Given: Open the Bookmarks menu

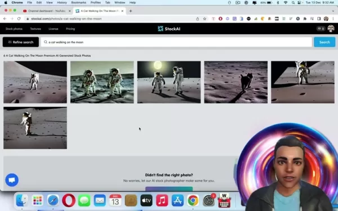Looking at the screenshot, I should (x=79, y=3).
